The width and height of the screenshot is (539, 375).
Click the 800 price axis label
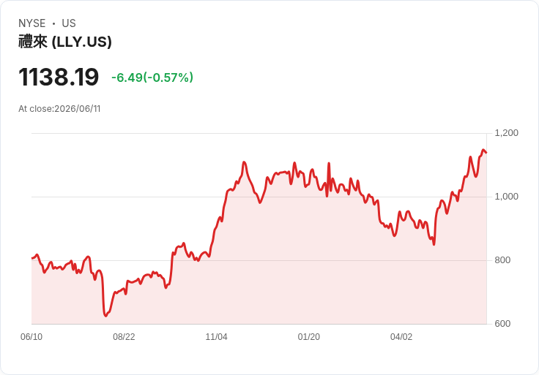[x=502, y=260]
